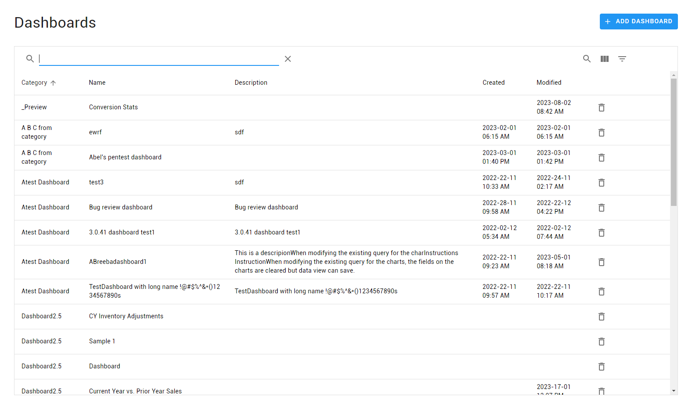This screenshot has height=400, width=681.
Task: Open the filter table icon
Action: click(x=622, y=59)
